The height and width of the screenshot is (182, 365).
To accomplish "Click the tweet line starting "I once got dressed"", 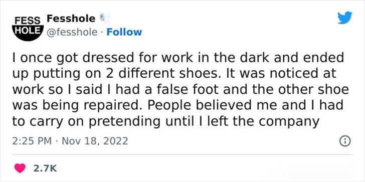I will (178, 58).
